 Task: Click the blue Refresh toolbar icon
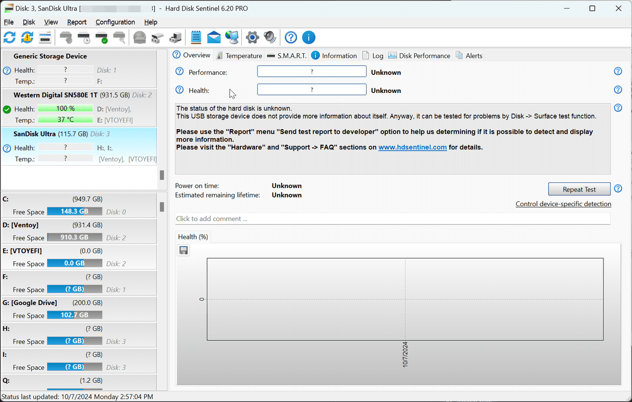pyautogui.click(x=10, y=37)
